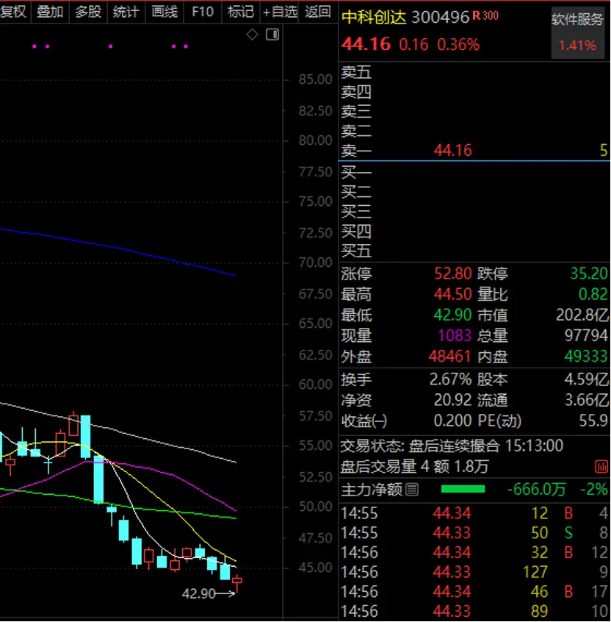Open the 统计 statistics tool
Viewport: 611px width, 622px height.
pos(126,12)
